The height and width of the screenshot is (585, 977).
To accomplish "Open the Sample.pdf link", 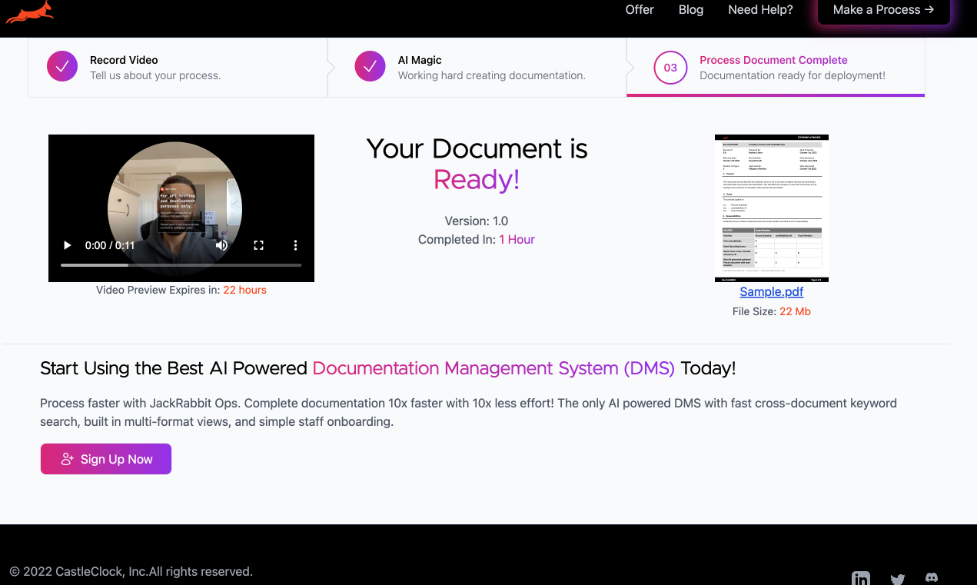I will click(772, 292).
